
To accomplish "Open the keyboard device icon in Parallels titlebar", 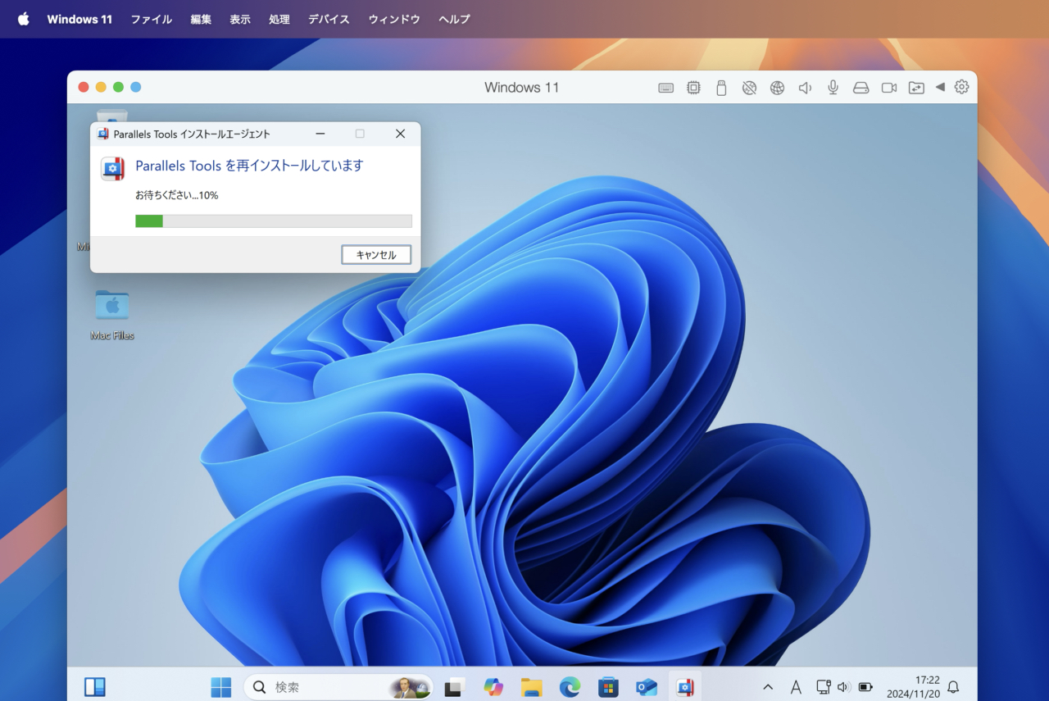I will click(x=665, y=88).
